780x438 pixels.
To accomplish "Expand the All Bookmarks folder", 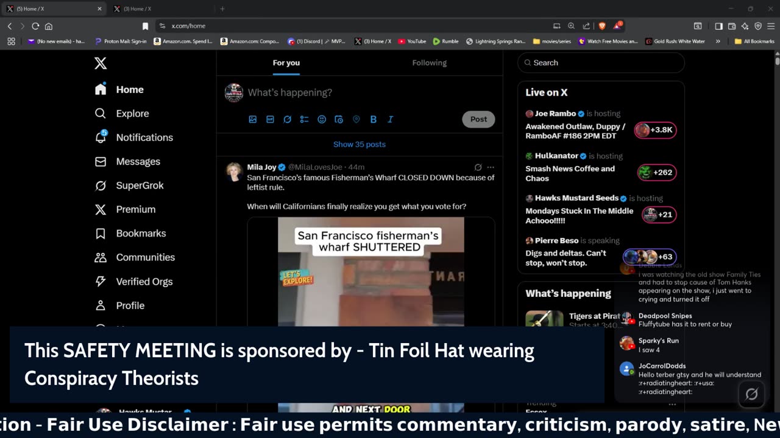I will [x=754, y=41].
